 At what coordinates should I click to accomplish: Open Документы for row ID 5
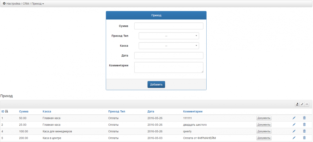pos(264,138)
